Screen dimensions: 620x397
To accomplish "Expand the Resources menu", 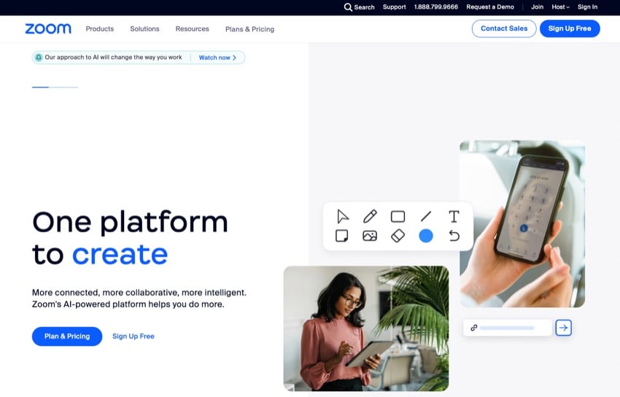I will [192, 29].
